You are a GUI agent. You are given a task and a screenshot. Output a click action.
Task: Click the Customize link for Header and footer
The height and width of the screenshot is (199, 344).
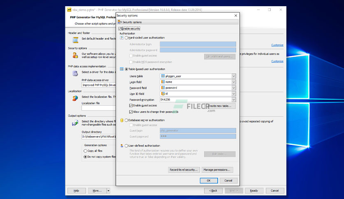click(x=277, y=45)
